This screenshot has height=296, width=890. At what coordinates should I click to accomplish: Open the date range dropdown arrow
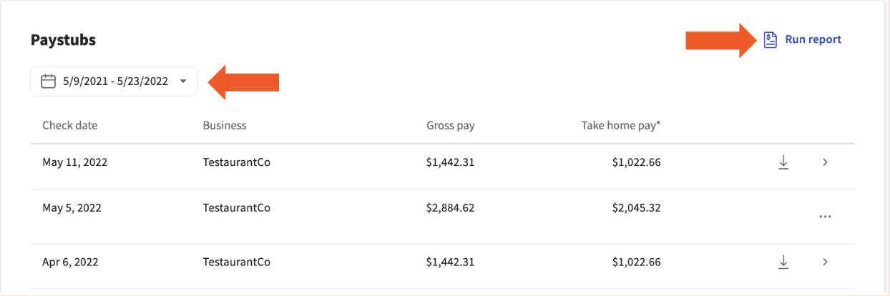tap(183, 82)
